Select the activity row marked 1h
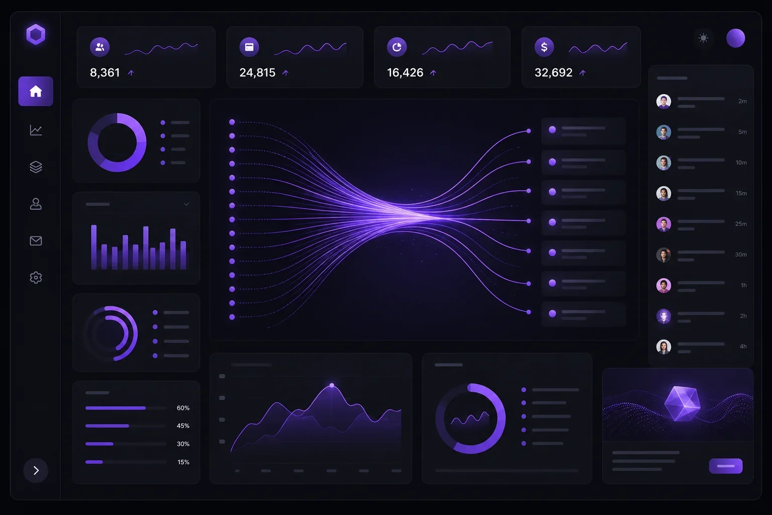Image resolution: width=772 pixels, height=515 pixels. 702,286
